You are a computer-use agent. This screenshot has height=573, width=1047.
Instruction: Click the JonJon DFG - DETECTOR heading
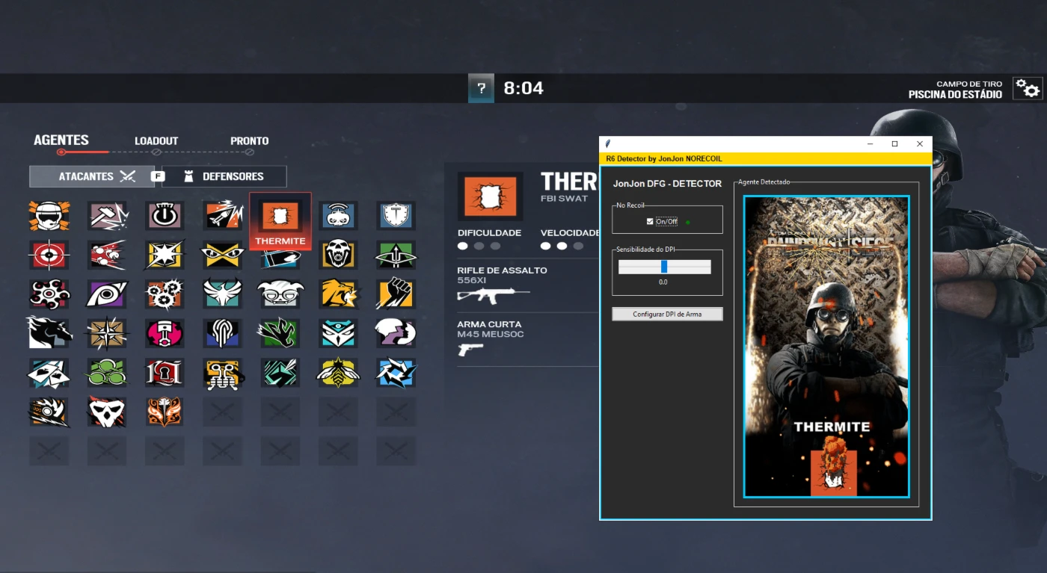(667, 183)
